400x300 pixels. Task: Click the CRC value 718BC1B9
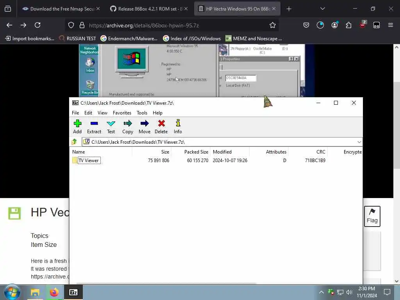[x=315, y=161]
